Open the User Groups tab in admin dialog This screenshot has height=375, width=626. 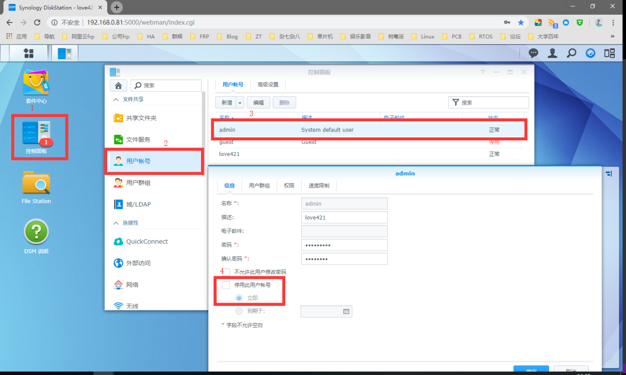(x=259, y=186)
